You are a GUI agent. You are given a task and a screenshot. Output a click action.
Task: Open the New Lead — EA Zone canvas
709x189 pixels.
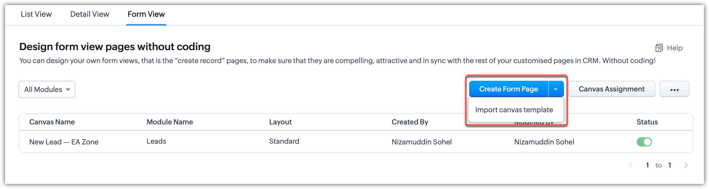click(64, 142)
